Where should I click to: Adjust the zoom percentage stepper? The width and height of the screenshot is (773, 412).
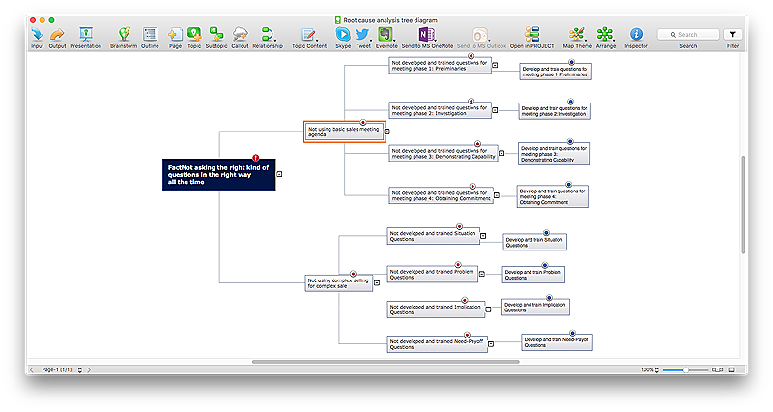(657, 369)
